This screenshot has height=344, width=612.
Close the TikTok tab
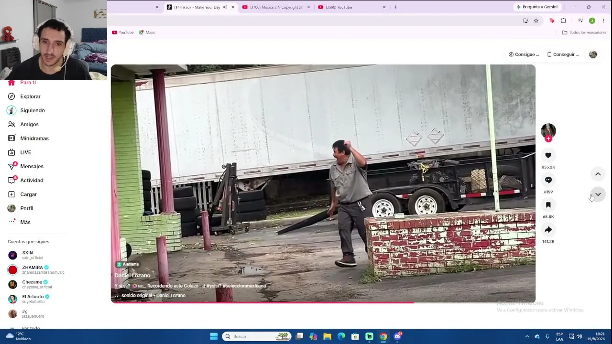tap(233, 7)
